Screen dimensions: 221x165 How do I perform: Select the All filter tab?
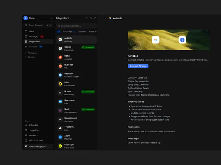59,32
